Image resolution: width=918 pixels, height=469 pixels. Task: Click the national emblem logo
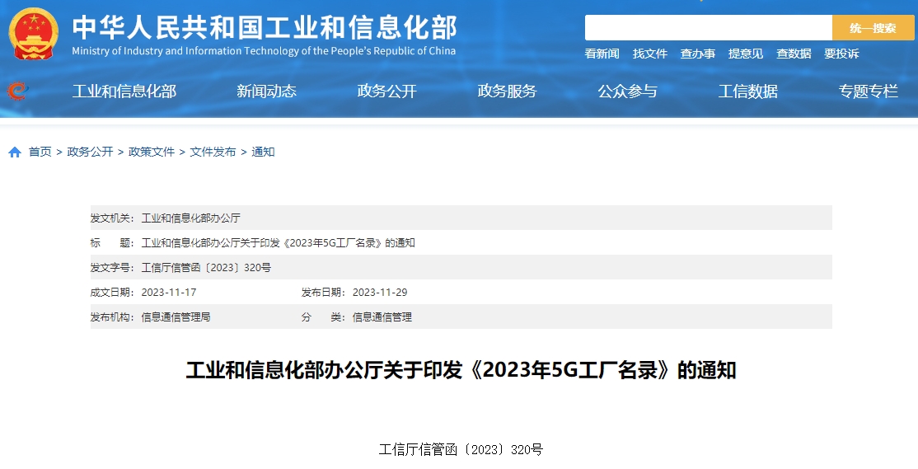tap(33, 33)
